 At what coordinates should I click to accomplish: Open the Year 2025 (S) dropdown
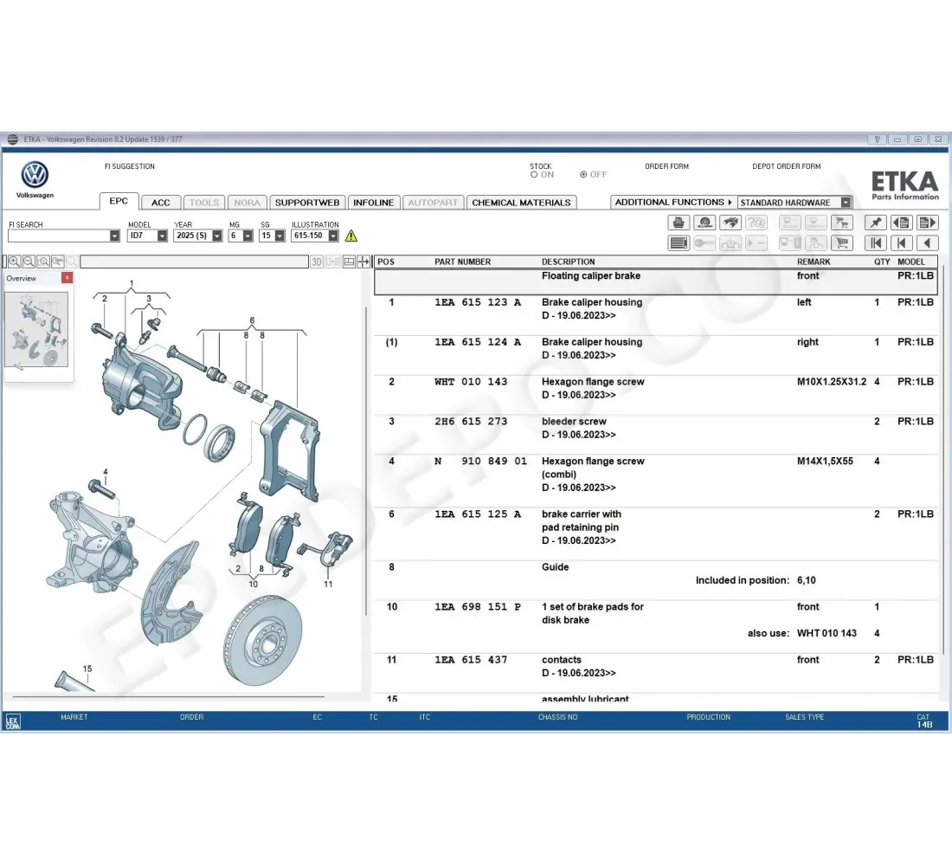[216, 236]
